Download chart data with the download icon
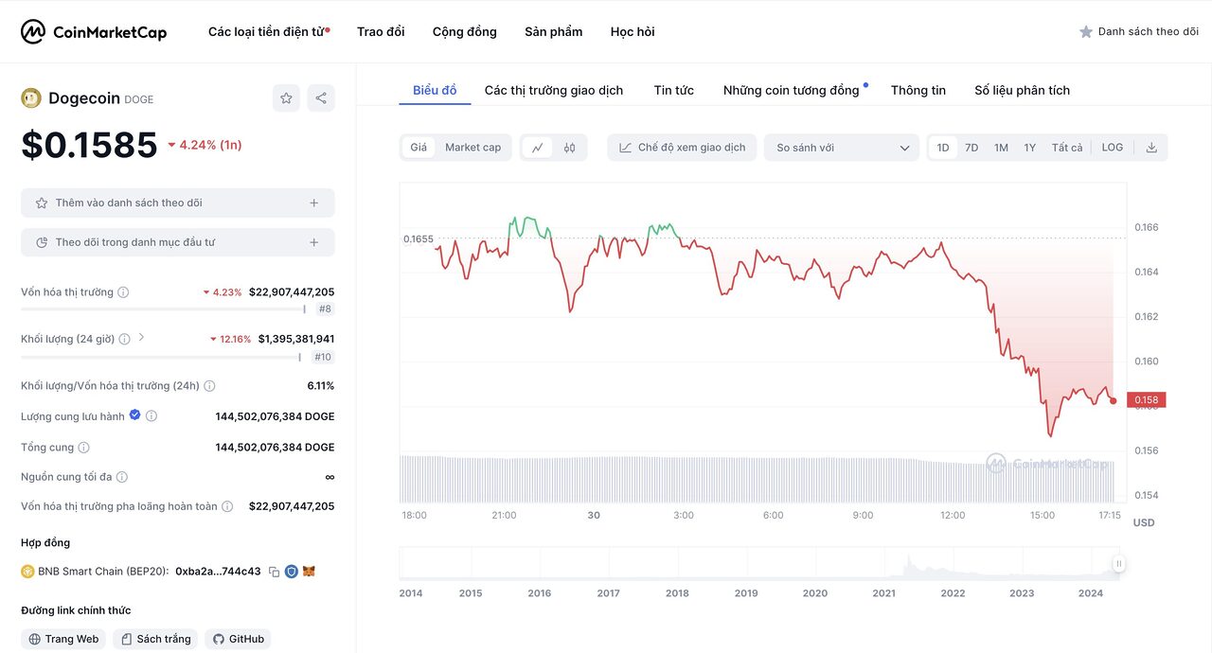1212x653 pixels. coord(1151,148)
